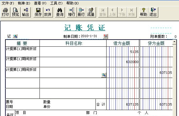This screenshot has width=179, height=116.
Task: Click the account lookup magnifier in third row
Action: pyautogui.click(x=104, y=75)
